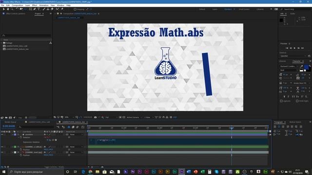This screenshot has width=312, height=175.
Task: Open the Preview shortcut Spacebar dropdown
Action: [293, 56]
